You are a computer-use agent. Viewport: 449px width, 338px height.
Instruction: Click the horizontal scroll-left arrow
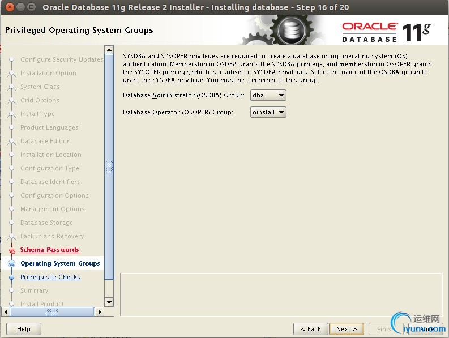6,311
